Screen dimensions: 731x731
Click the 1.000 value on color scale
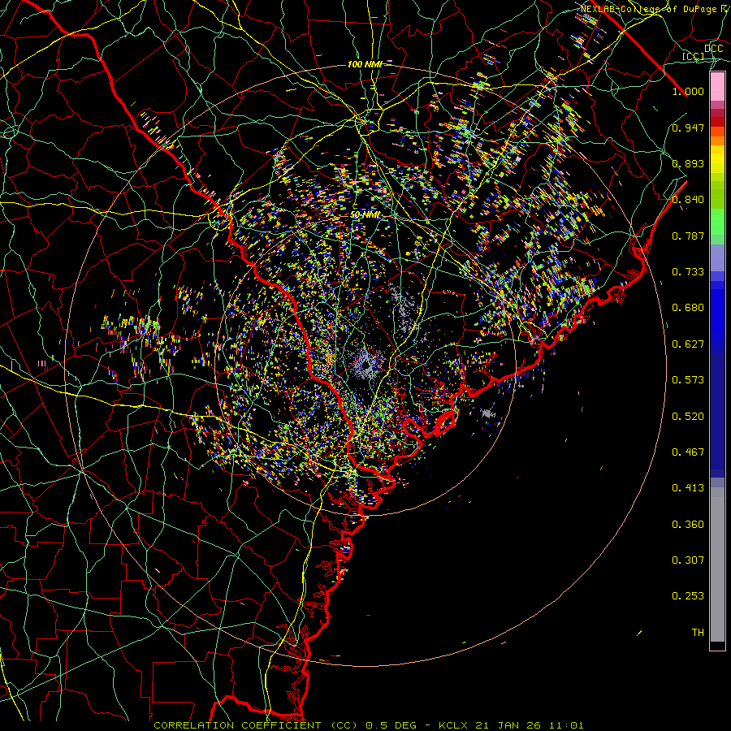click(x=688, y=91)
